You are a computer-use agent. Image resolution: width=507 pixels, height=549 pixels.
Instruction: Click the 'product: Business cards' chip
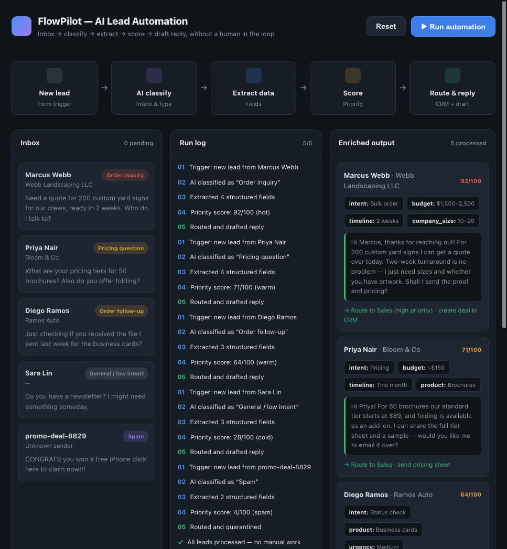tap(383, 530)
